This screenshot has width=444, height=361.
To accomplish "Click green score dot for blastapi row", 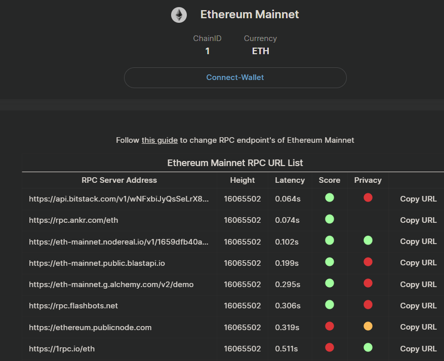I will coord(329,262).
